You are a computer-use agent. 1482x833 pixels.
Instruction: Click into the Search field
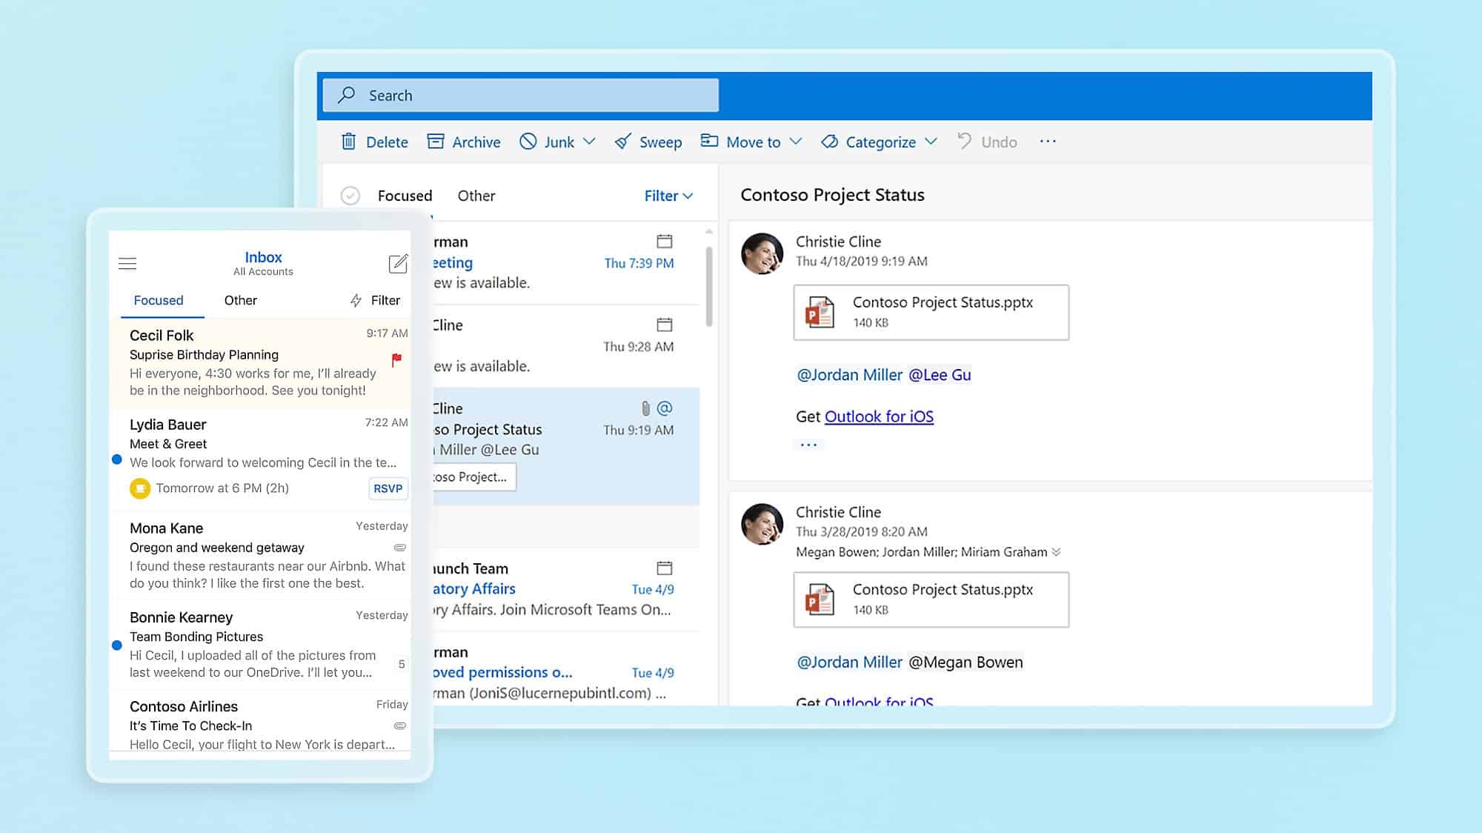tap(520, 96)
